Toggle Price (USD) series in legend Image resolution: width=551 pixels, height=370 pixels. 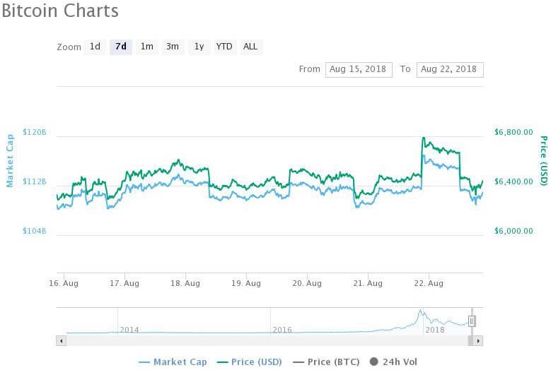[250, 362]
